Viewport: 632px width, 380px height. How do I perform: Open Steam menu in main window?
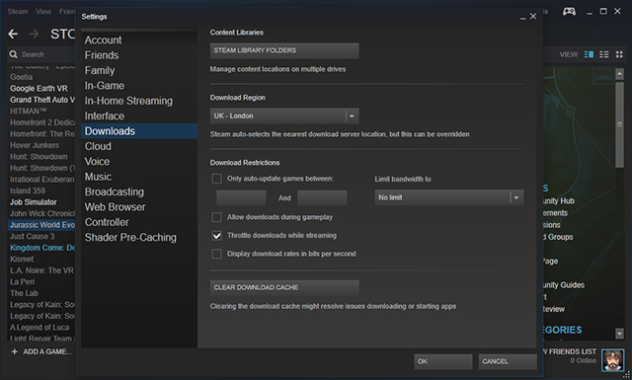[18, 11]
